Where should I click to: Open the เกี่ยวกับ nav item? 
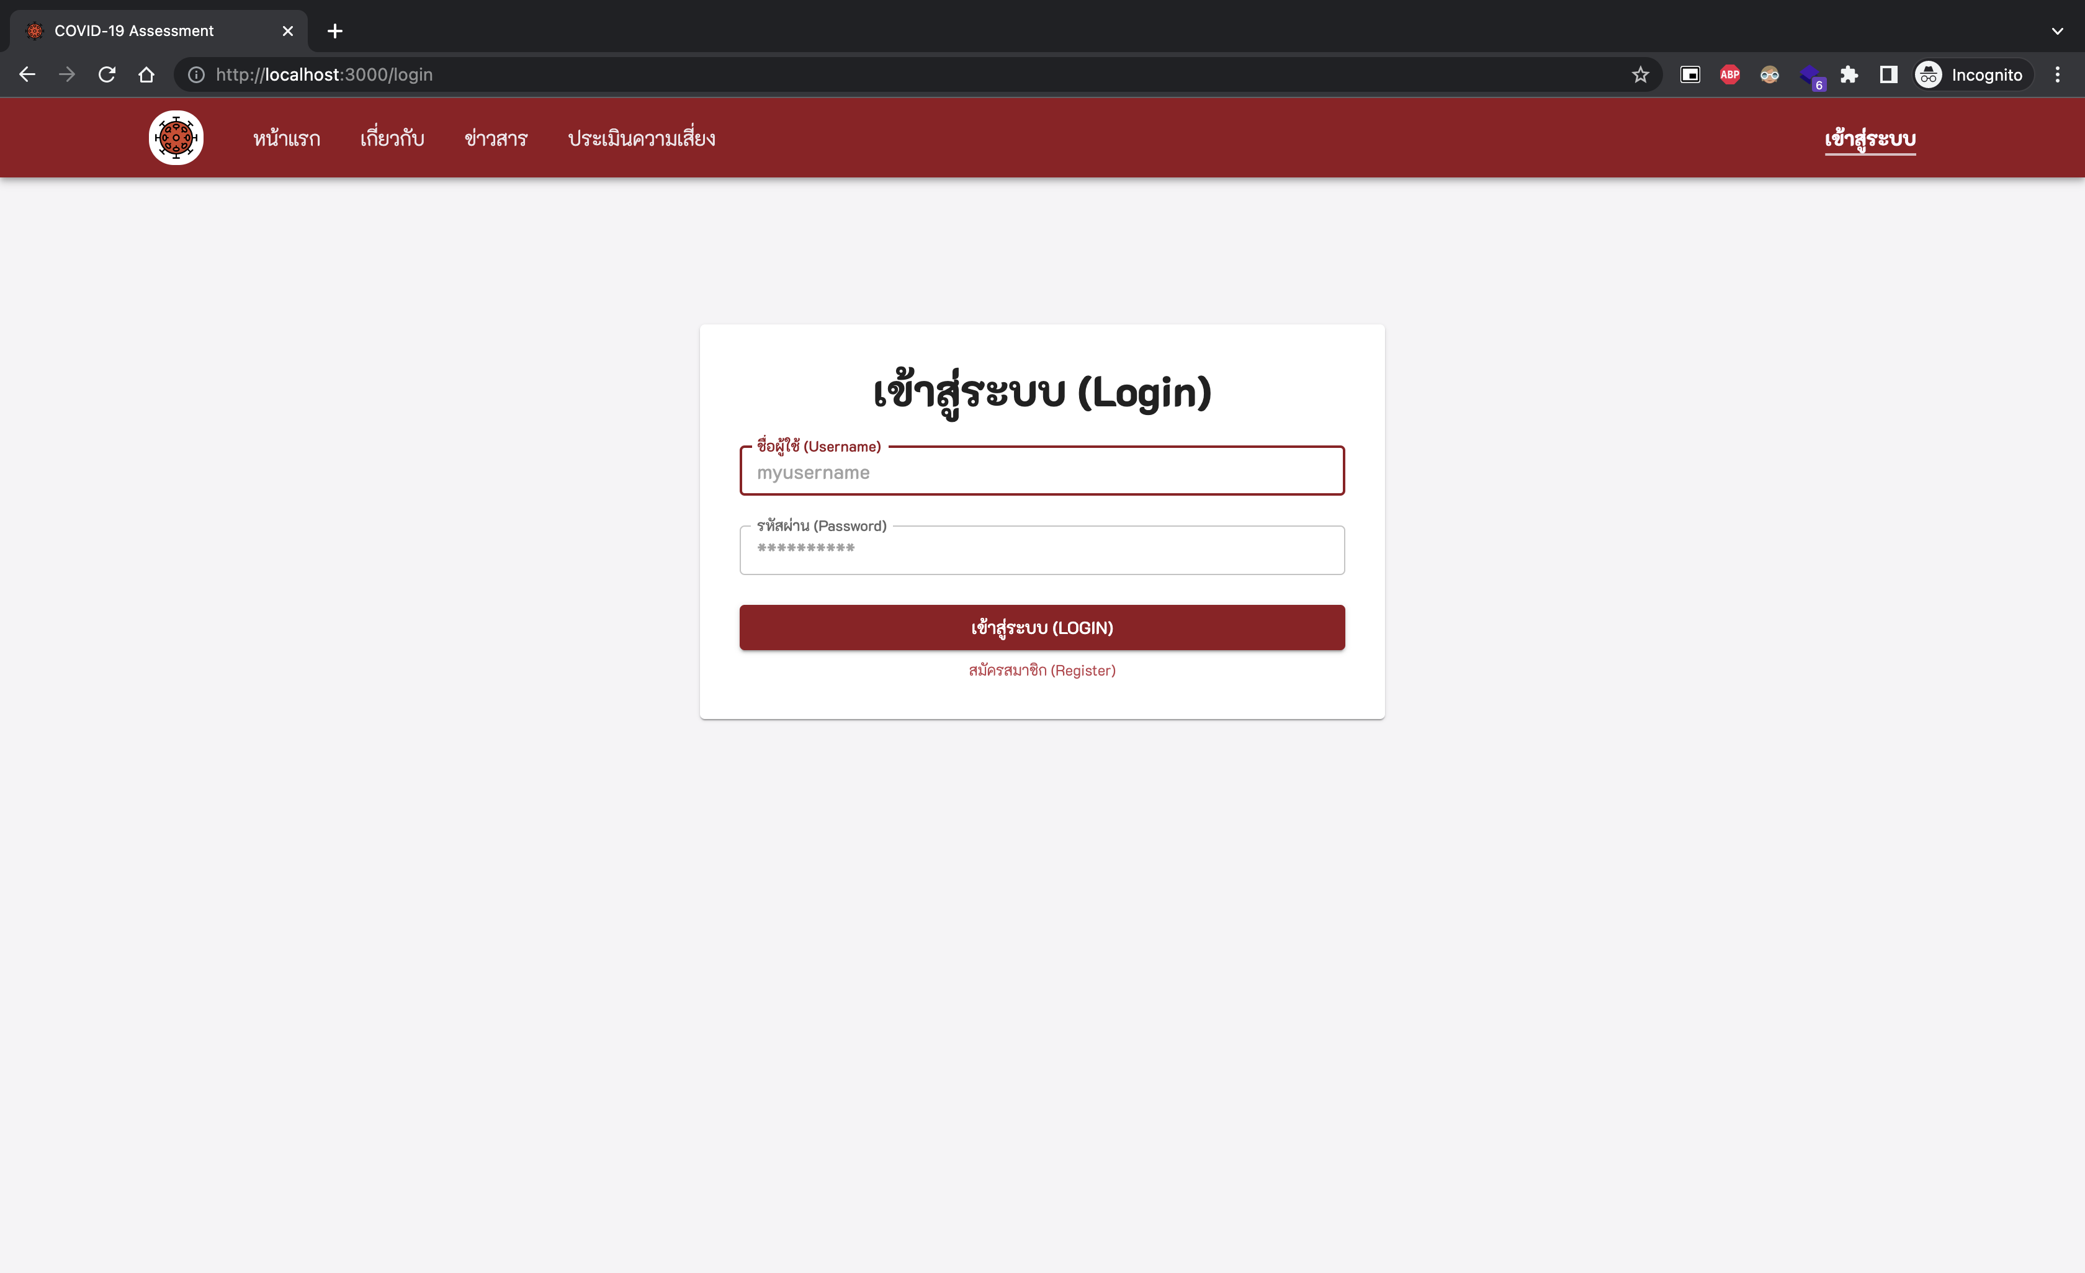392,138
